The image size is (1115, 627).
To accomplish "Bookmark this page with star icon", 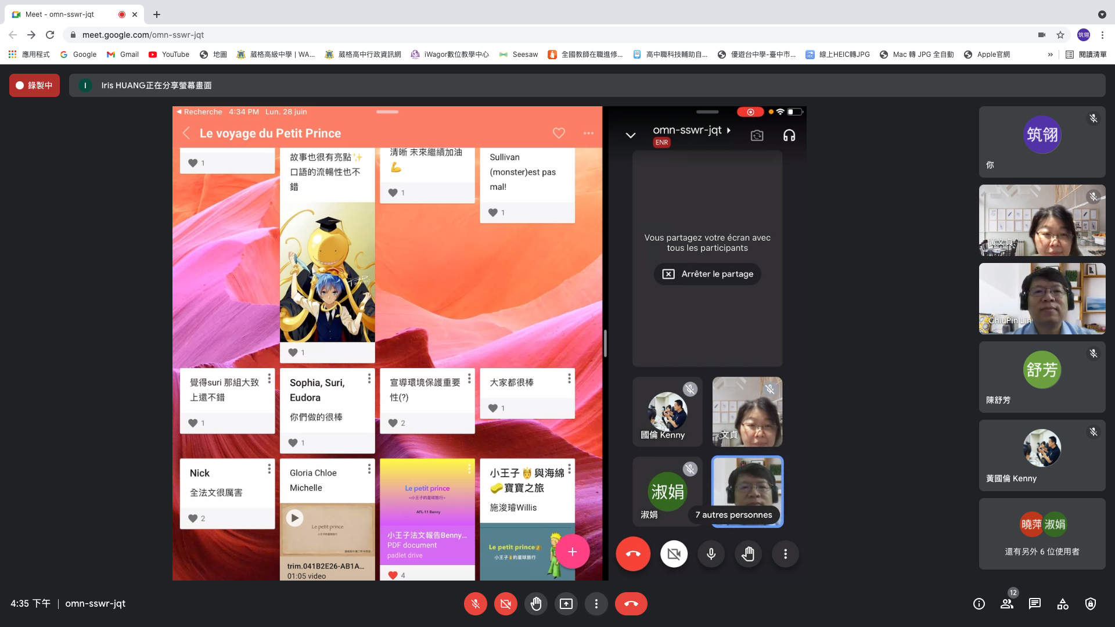I will [x=1060, y=35].
